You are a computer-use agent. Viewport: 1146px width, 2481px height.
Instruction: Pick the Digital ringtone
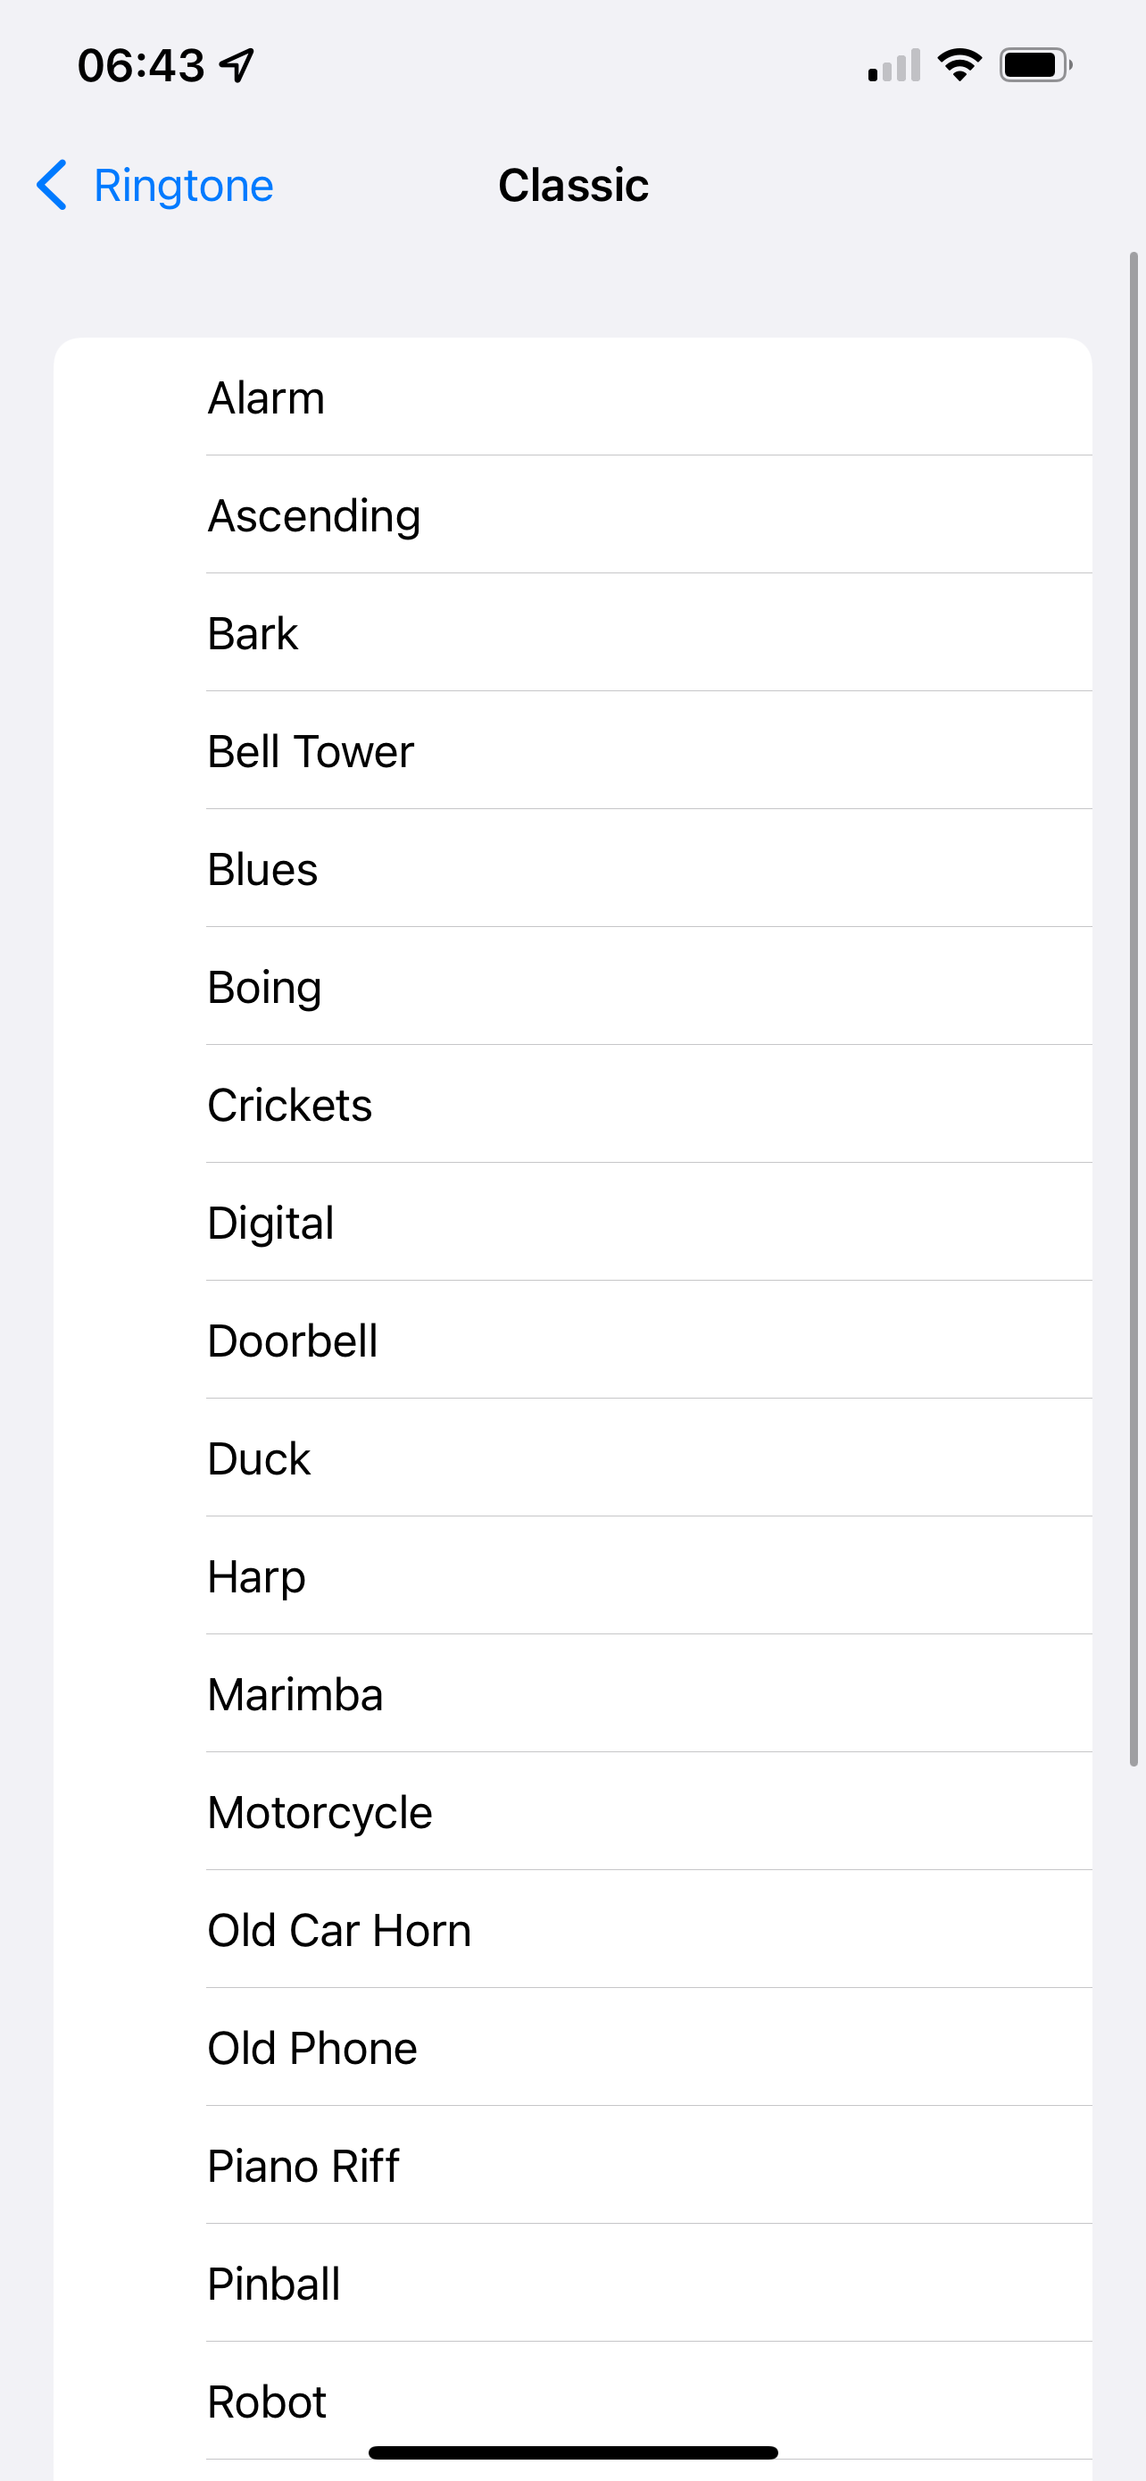click(x=572, y=1223)
